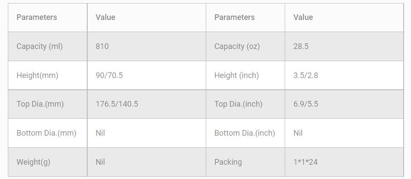Click the Capacity (oz) label cell
The image size is (411, 179).
click(237, 46)
